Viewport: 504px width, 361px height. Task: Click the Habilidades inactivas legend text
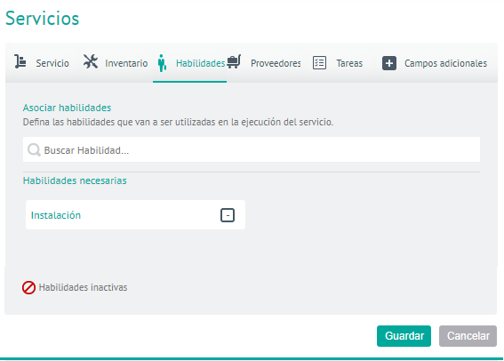pos(83,287)
